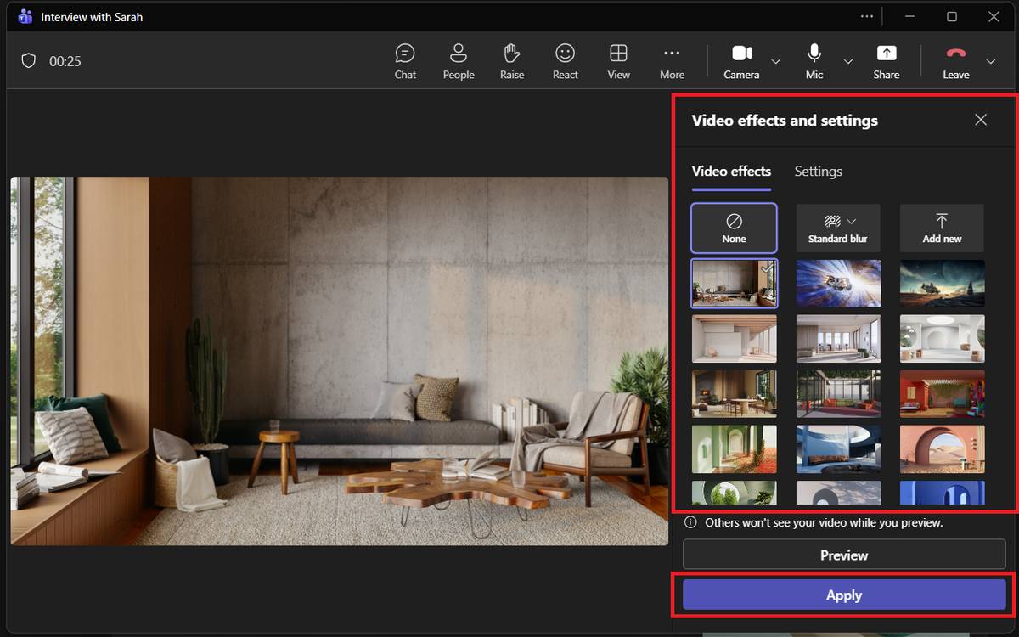Open the React emoji menu
The image size is (1019, 637).
565,62
